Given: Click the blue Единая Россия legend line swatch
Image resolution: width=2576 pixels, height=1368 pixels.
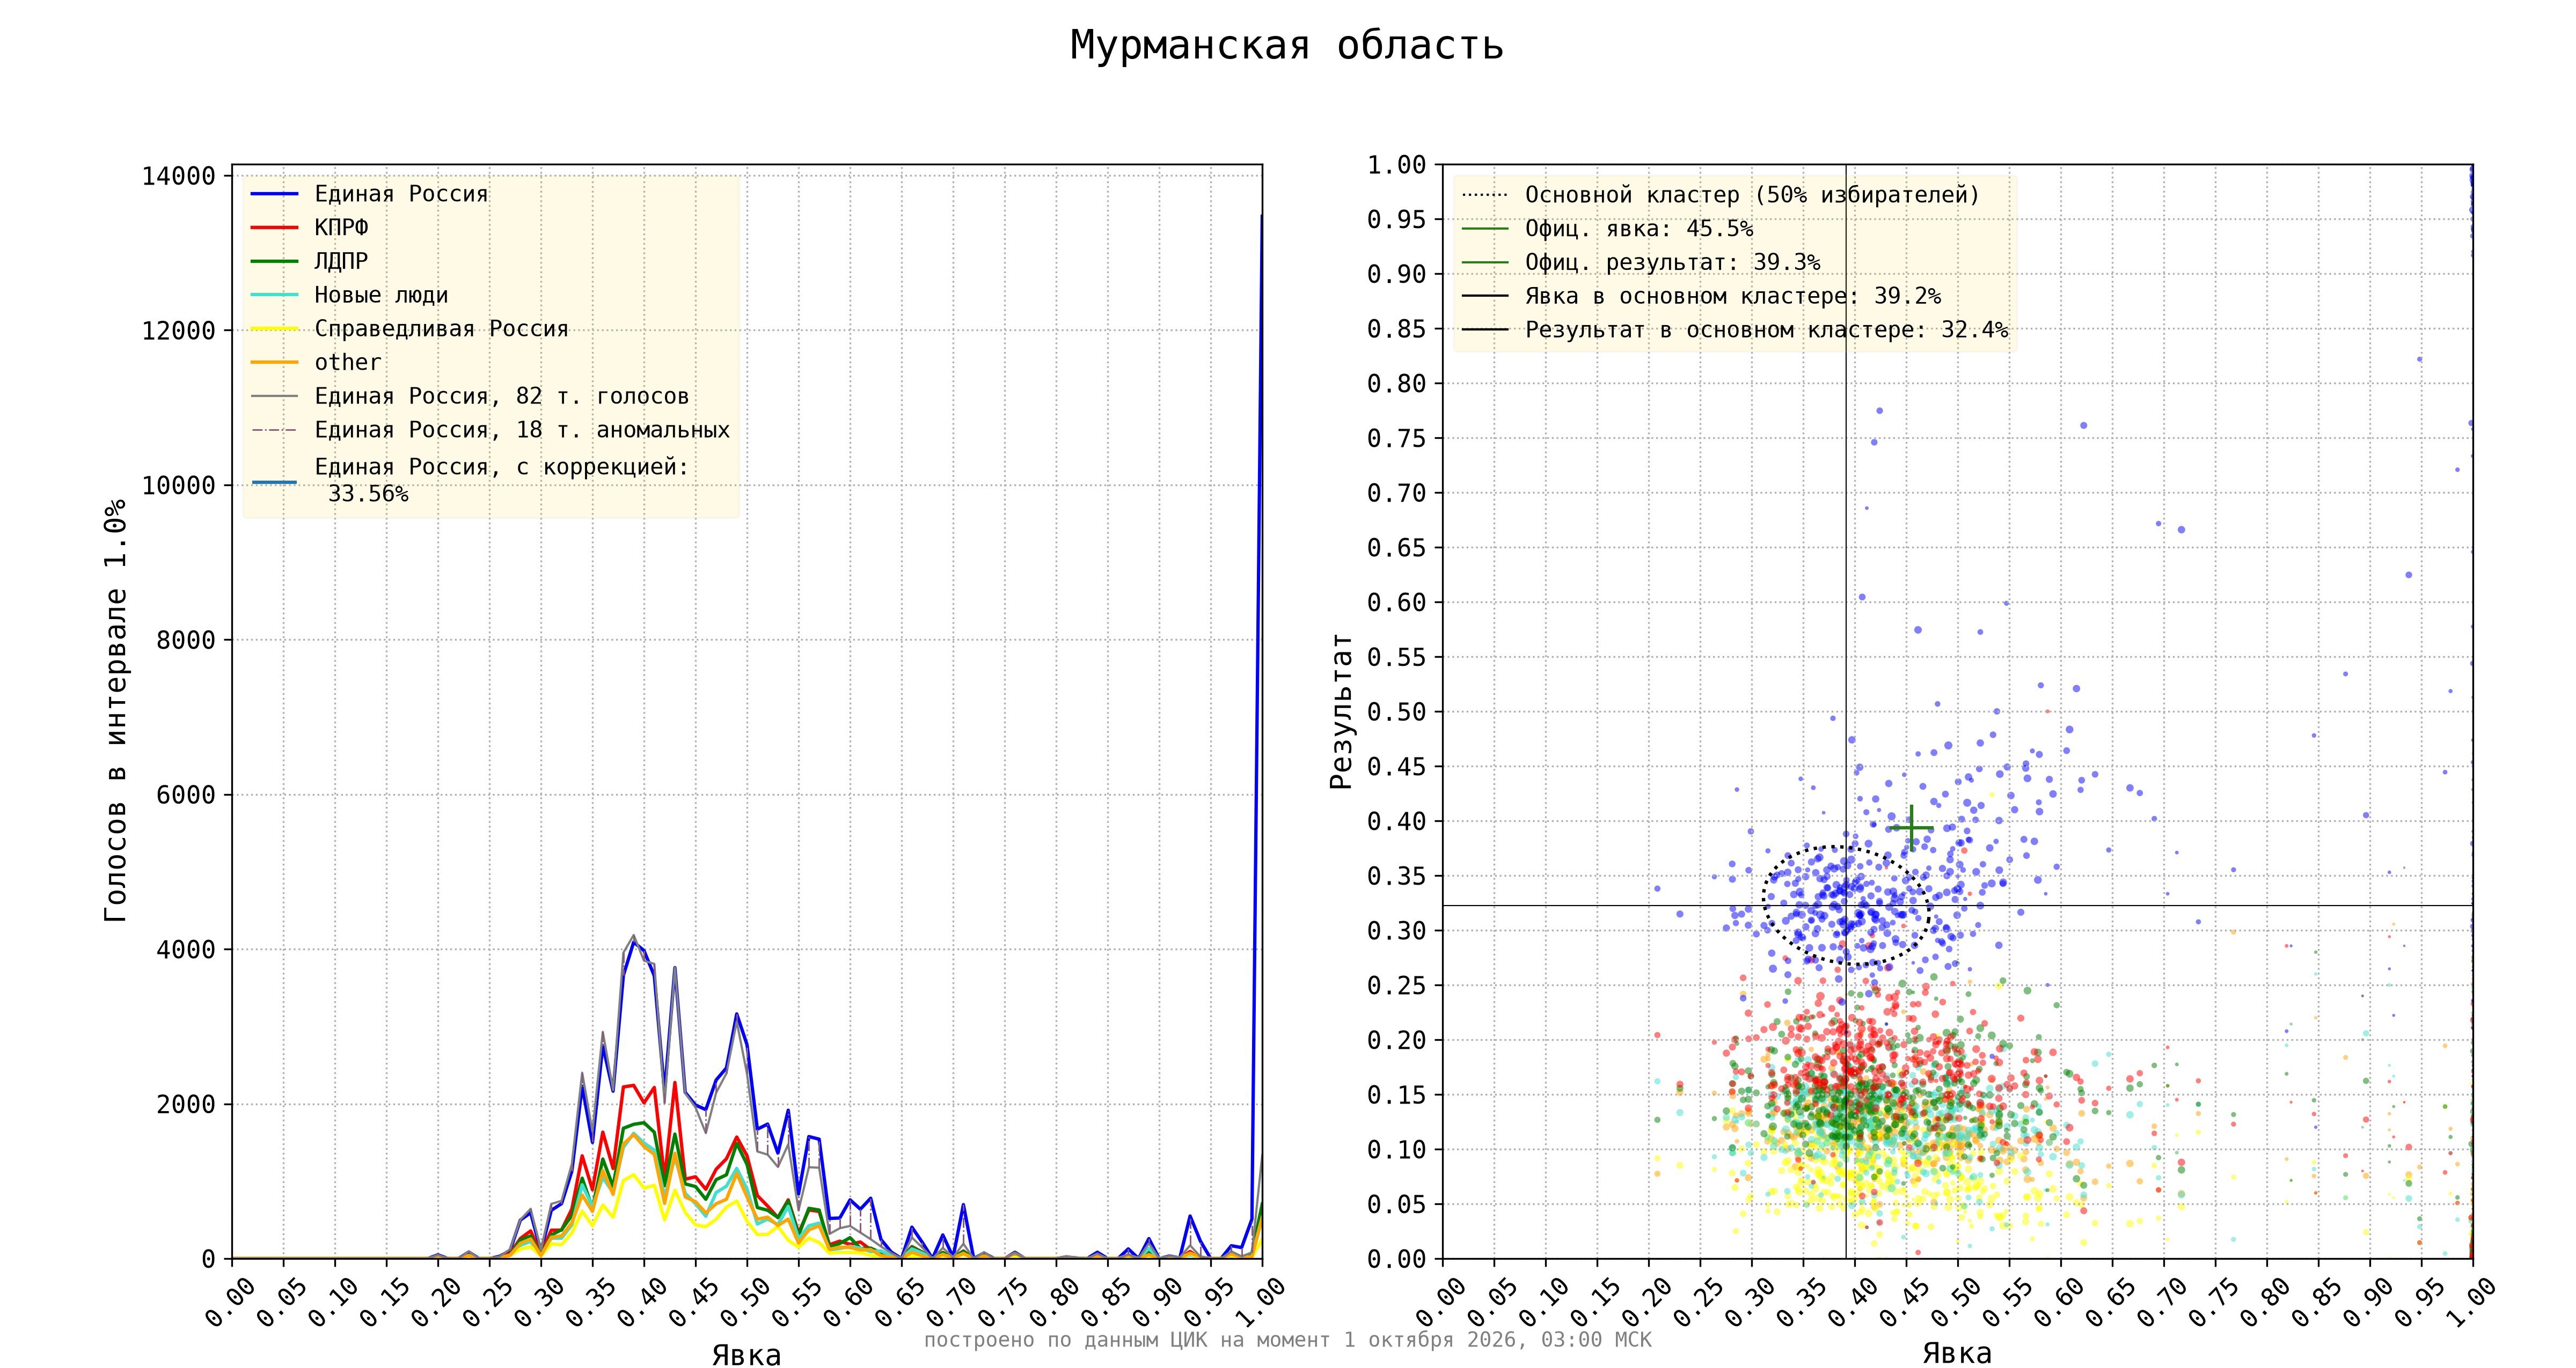Looking at the screenshot, I should pyautogui.click(x=274, y=194).
